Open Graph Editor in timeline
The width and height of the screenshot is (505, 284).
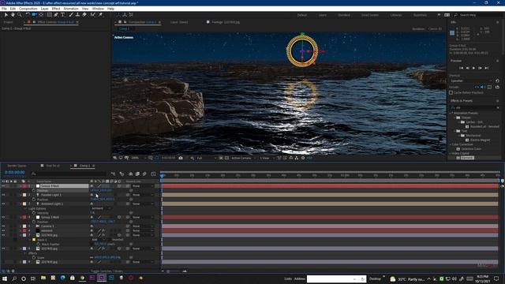click(153, 174)
